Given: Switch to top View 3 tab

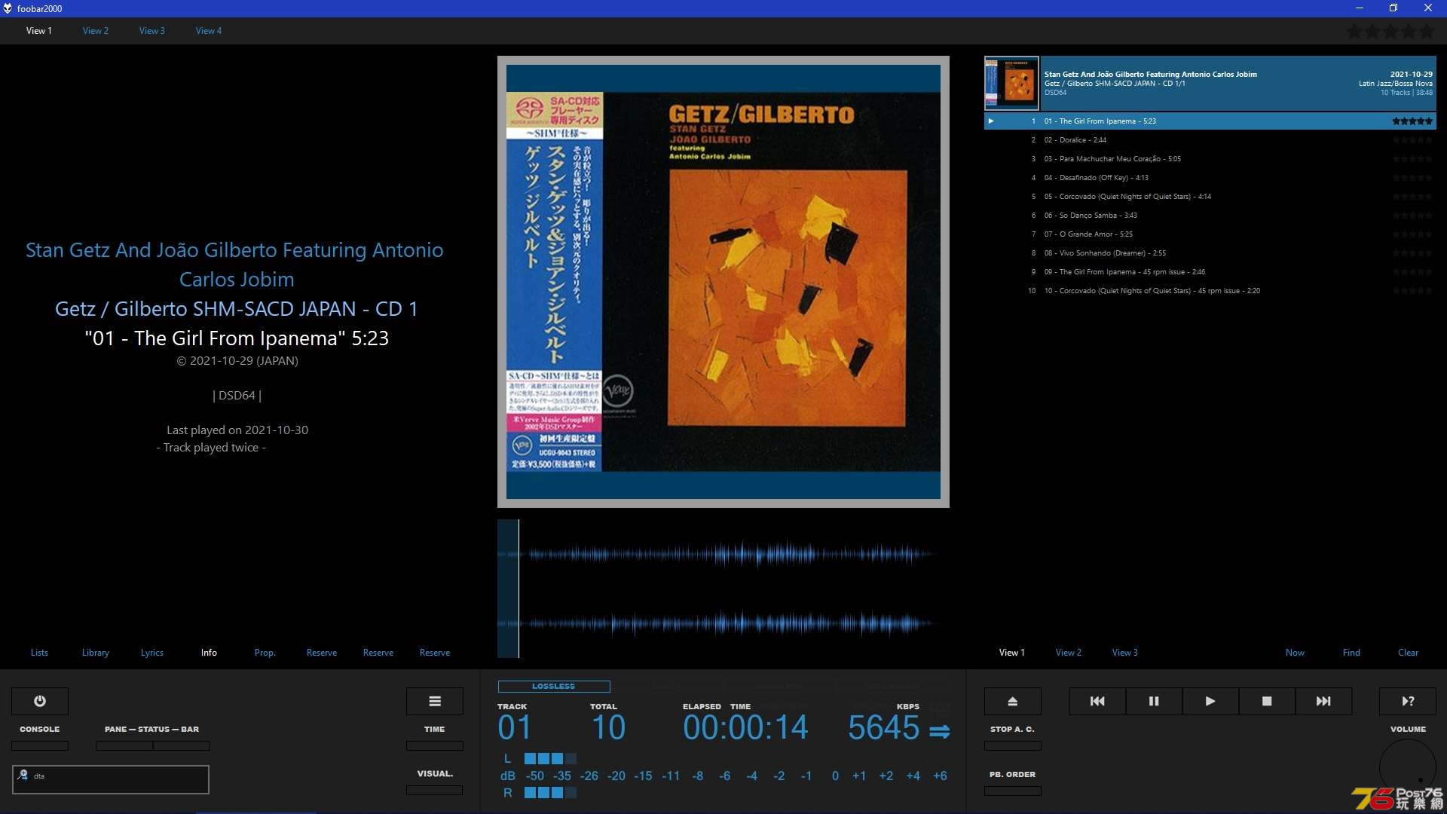Looking at the screenshot, I should [152, 31].
